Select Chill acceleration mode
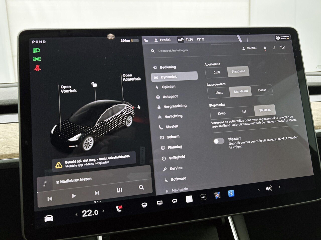321x240 pixels. (216, 72)
